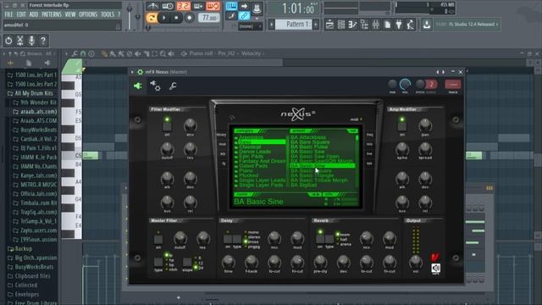
Task: Click arrow left of Pattern 1 selector
Action: [x=272, y=25]
